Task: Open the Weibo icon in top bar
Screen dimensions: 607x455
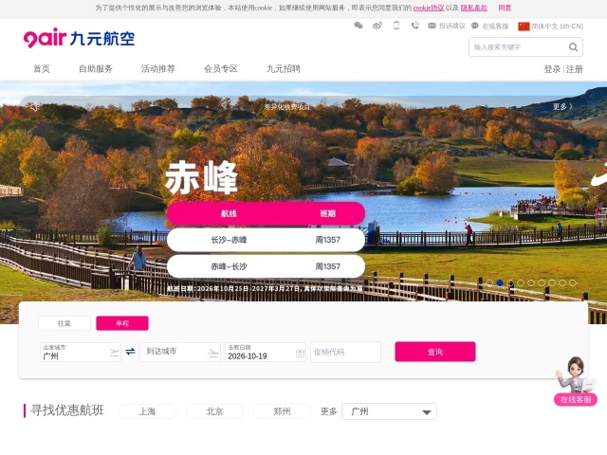Action: tap(377, 26)
